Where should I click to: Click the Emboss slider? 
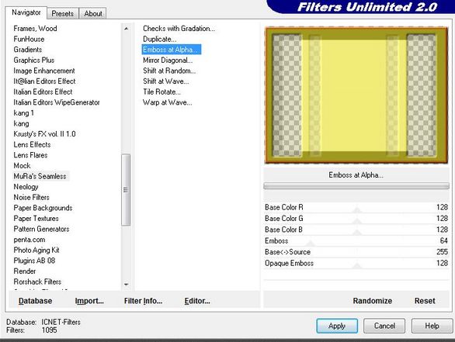click(x=356, y=241)
